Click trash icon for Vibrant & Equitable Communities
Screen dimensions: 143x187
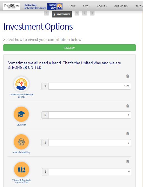click(128, 162)
